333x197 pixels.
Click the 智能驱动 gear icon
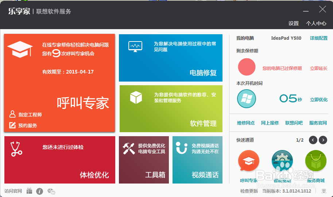point(282,161)
